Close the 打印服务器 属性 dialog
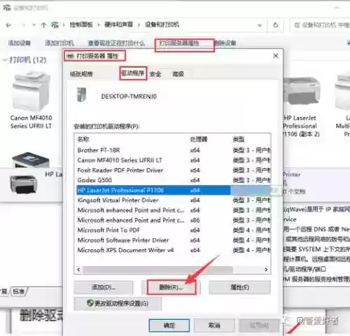This screenshot has width=350, height=336. click(x=276, y=56)
